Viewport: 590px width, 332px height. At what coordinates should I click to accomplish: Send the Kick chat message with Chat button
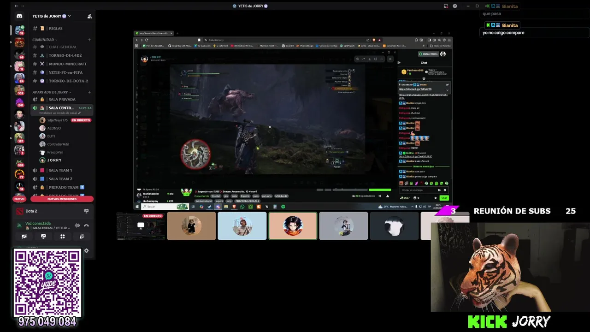[x=444, y=198]
